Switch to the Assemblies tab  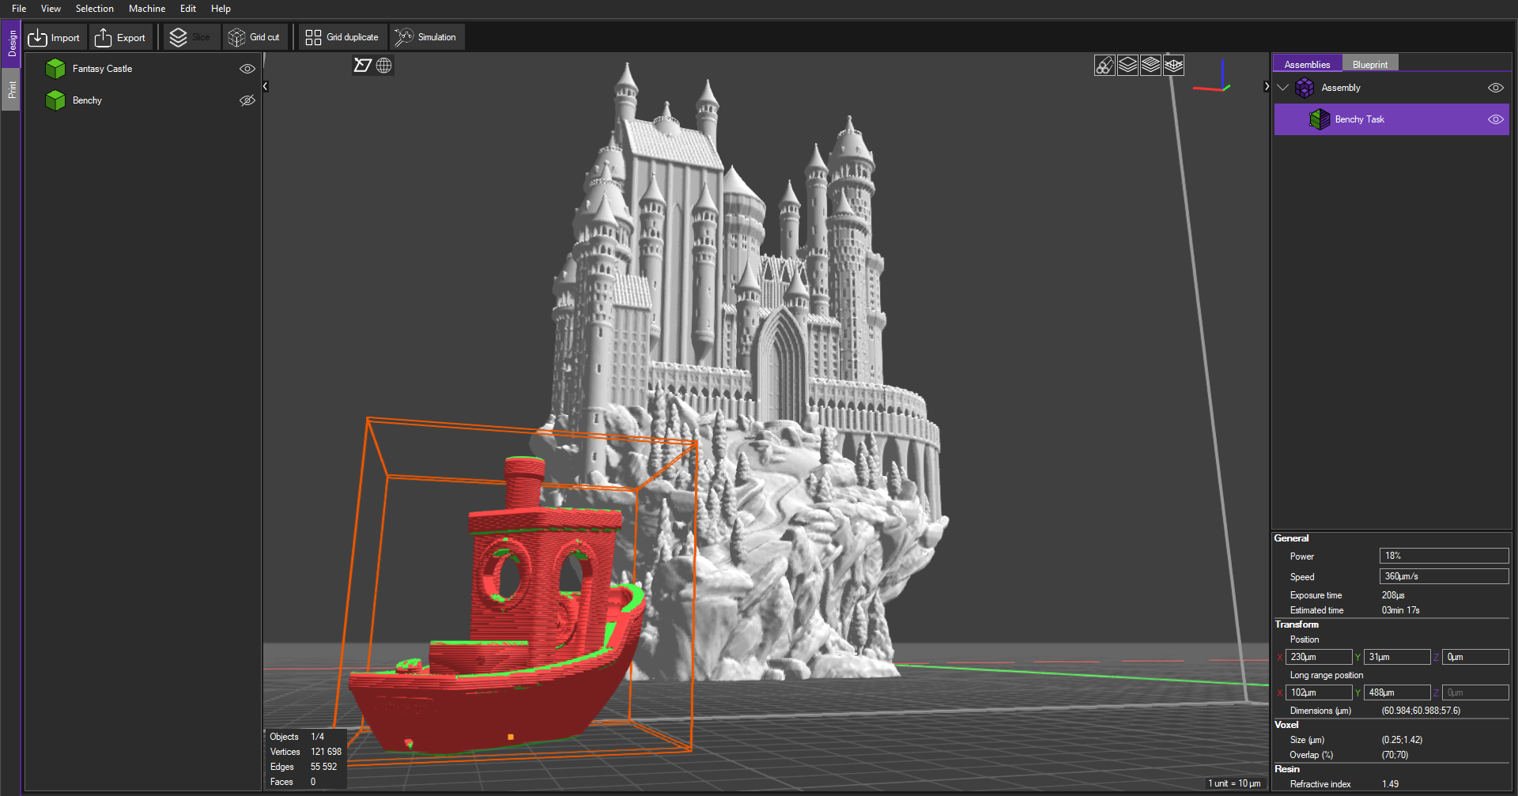1307,64
